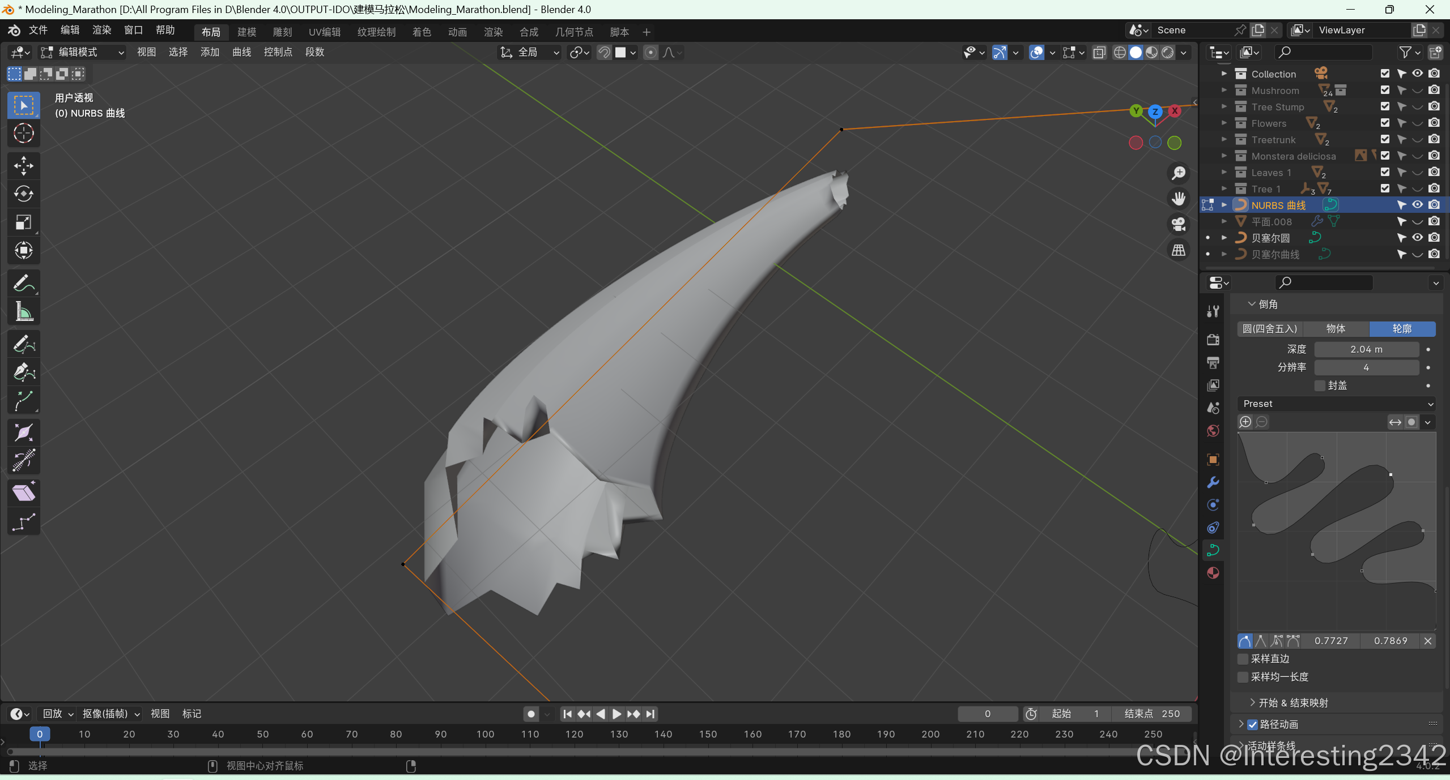
Task: Switch to the 雕刻 workspace tab
Action: pyautogui.click(x=282, y=32)
